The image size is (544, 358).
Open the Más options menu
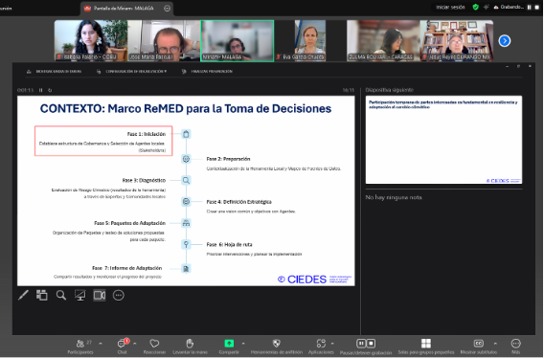pos(516,347)
